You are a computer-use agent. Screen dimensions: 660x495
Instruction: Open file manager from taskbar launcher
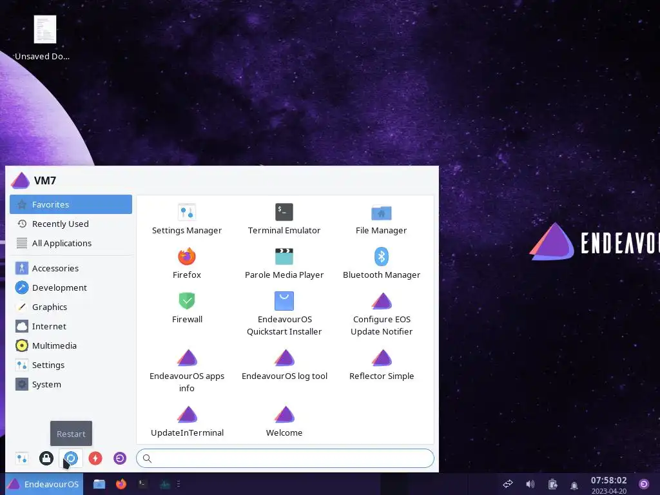click(99, 484)
